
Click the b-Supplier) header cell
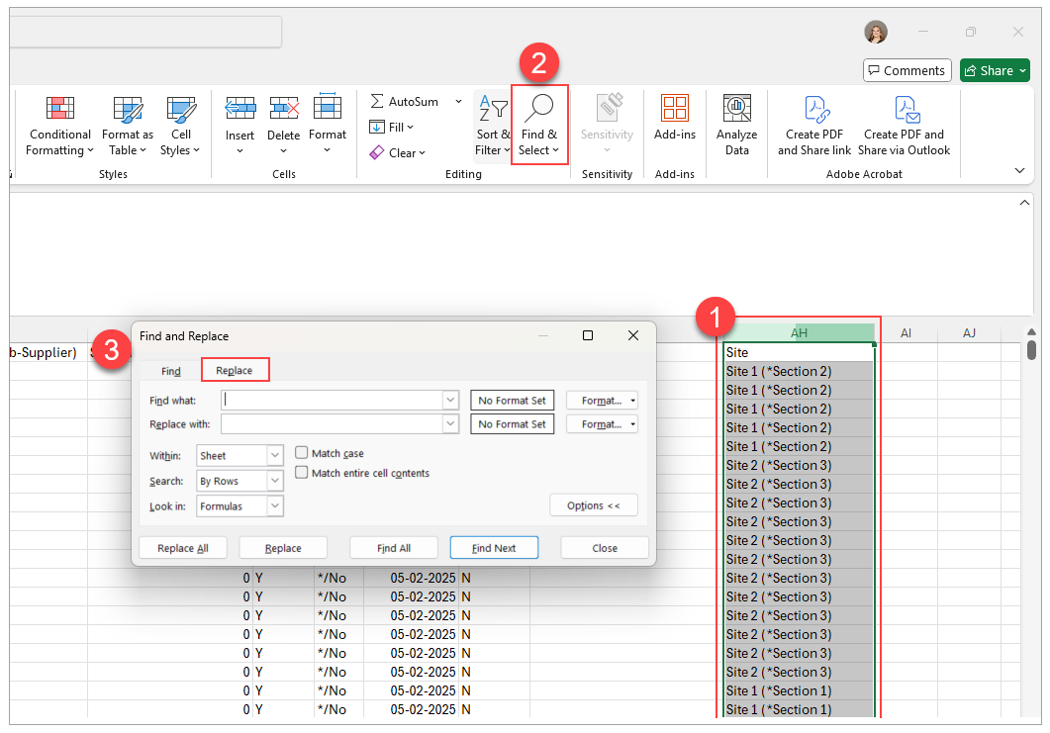coord(48,352)
